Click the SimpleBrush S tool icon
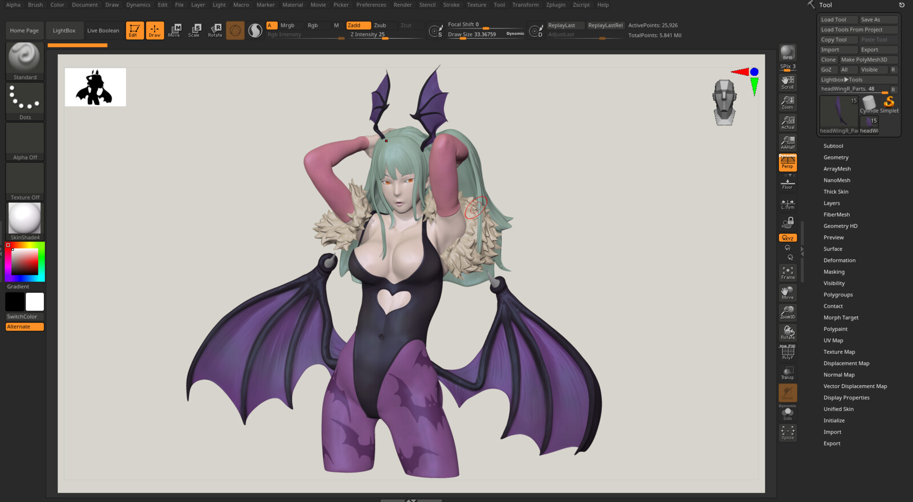Viewport: 913px width, 502px height. click(889, 103)
